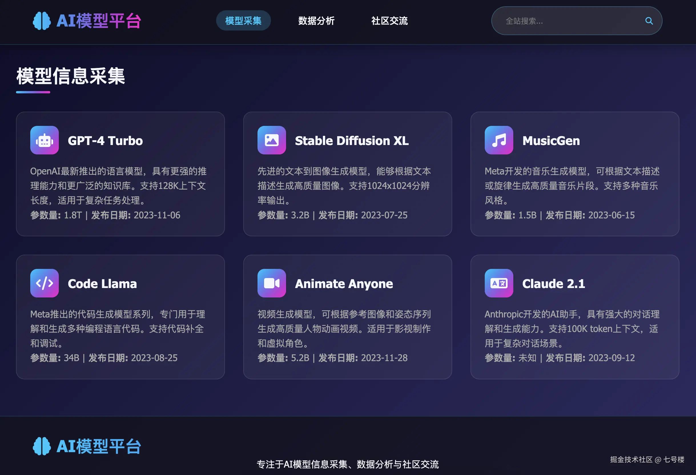Focus the 全站搜索 search input field

[569, 21]
